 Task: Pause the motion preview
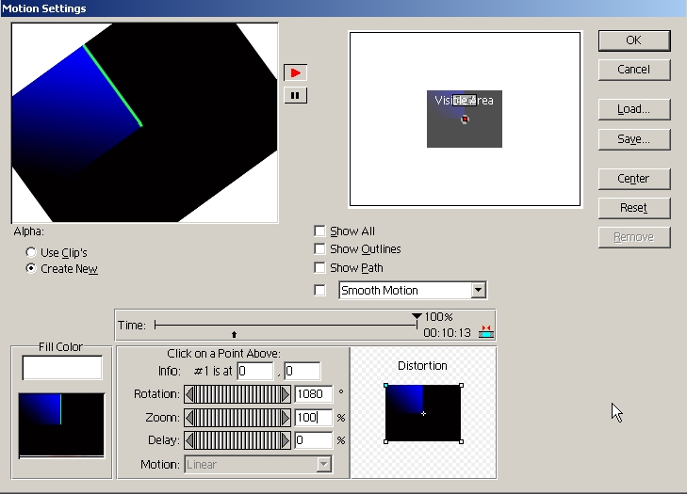(x=295, y=95)
